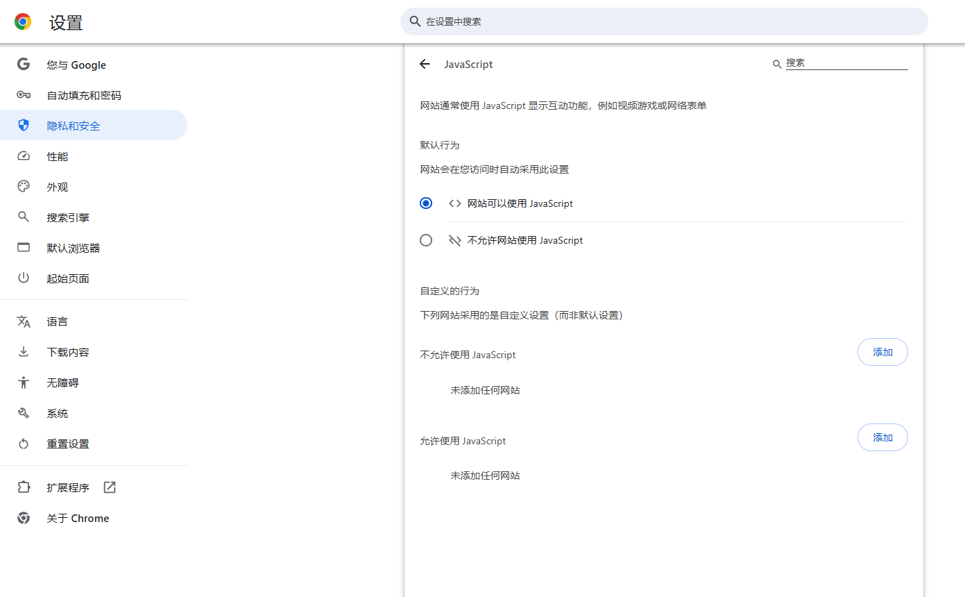Click the browser window icon for 默认浏览器

point(24,248)
